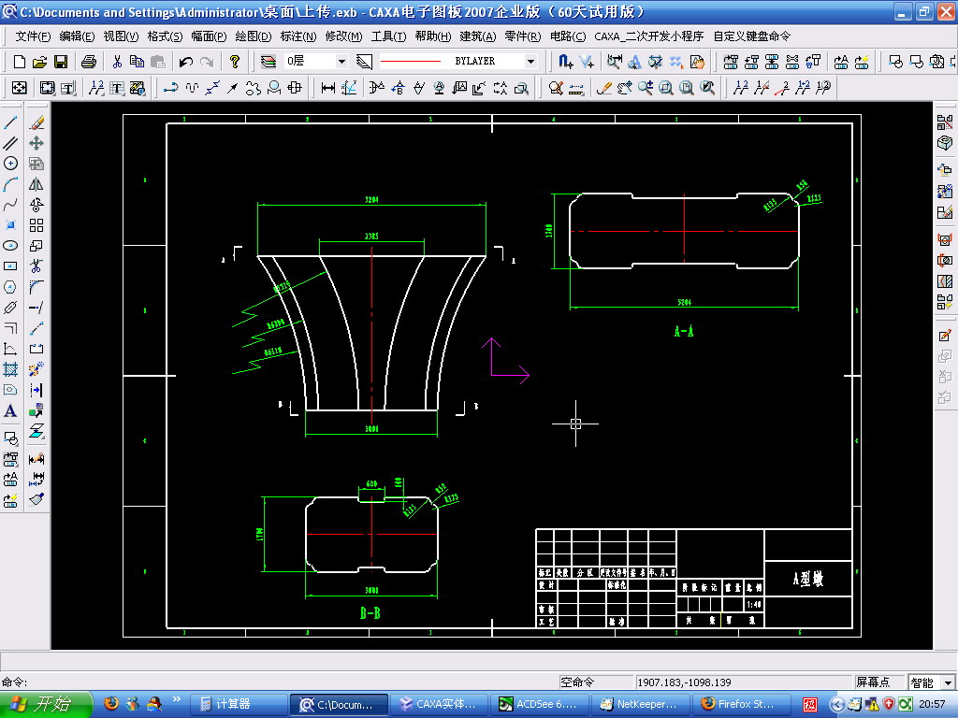Select the Trim tool with scissors
Viewport: 958px width, 718px height.
36,266
